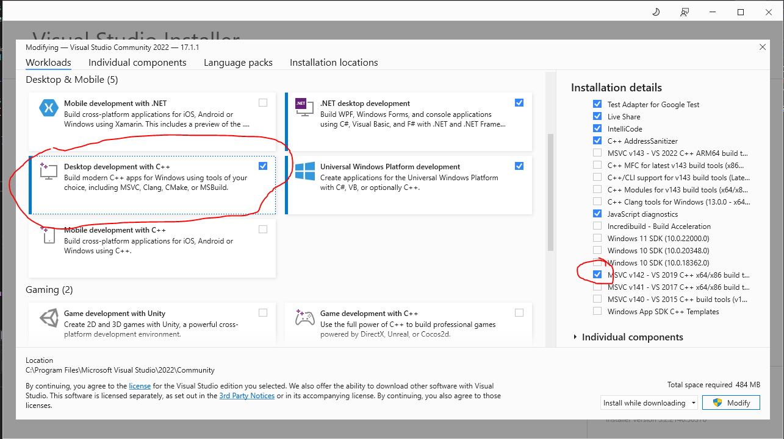Click the installation path C:\Program Files text

pyautogui.click(x=120, y=370)
